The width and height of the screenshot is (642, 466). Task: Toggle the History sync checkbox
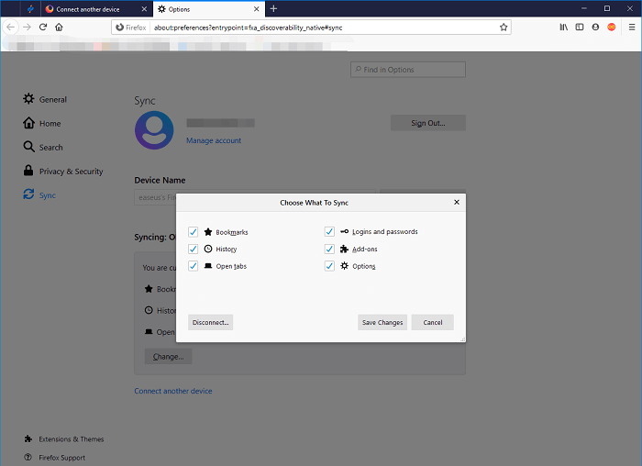194,249
